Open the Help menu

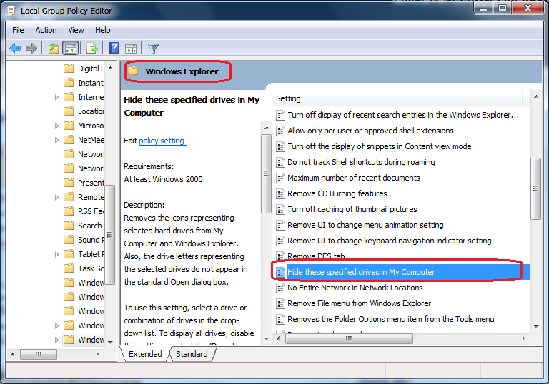pyautogui.click(x=103, y=30)
